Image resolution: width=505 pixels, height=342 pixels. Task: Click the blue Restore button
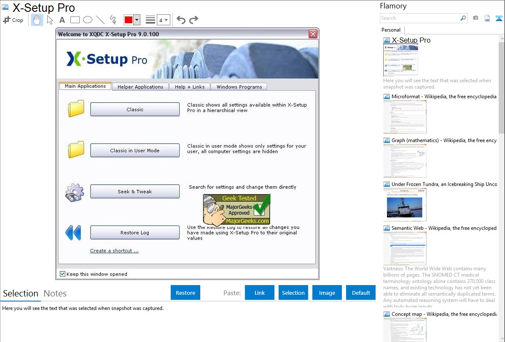[x=185, y=293]
